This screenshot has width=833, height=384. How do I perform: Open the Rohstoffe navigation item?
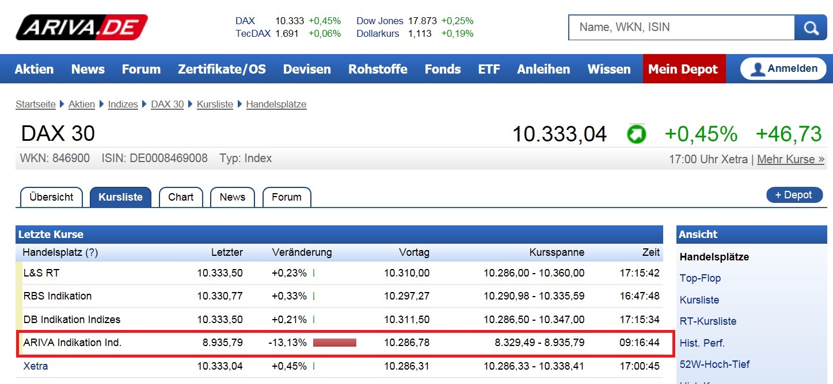point(378,70)
